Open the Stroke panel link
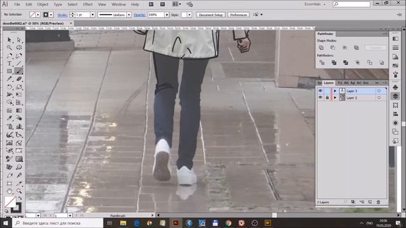The width and height of the screenshot is (406, 228). [x=62, y=15]
